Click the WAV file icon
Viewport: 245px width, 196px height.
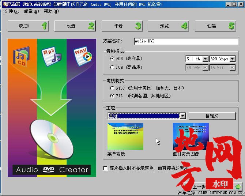(83, 56)
